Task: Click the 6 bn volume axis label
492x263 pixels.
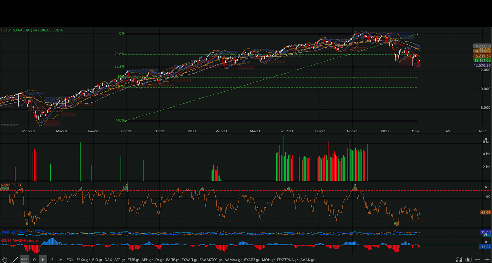Action: click(x=486, y=142)
